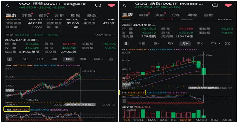237x122 pixels.
Task: Expand VOO after-hours 美東 time row
Action: 105,35
